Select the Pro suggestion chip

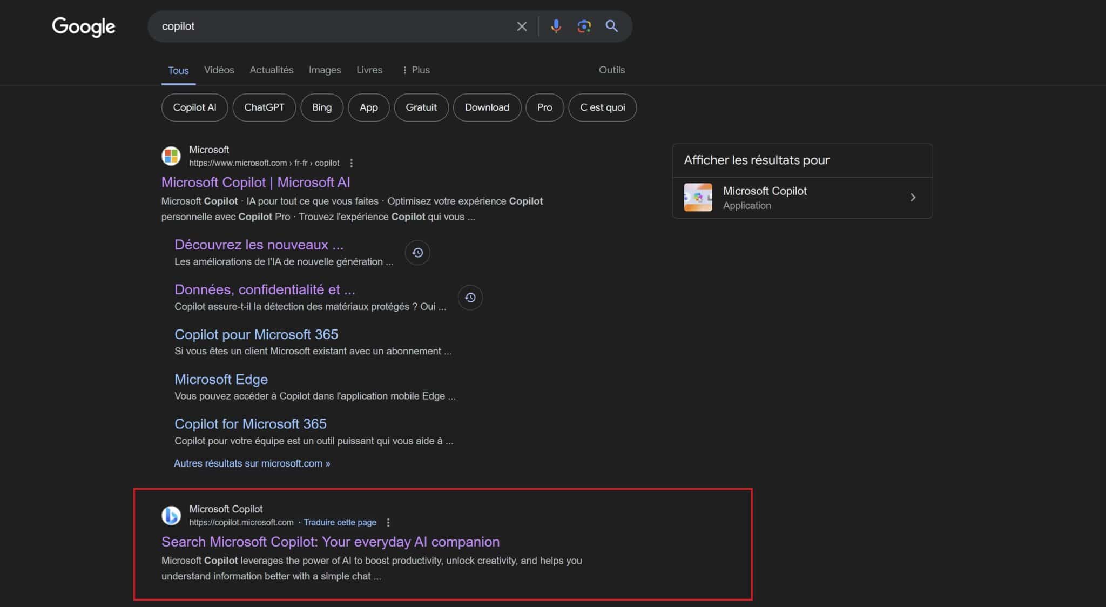(545, 107)
